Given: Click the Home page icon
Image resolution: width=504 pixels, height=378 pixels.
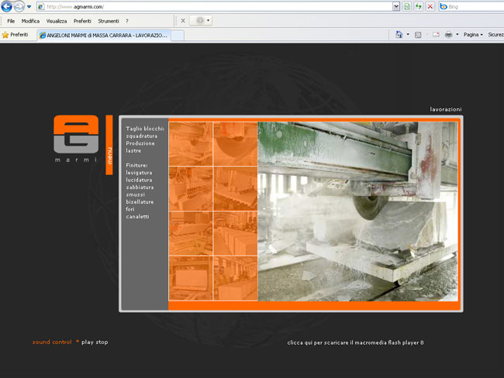Looking at the screenshot, I should 399,35.
